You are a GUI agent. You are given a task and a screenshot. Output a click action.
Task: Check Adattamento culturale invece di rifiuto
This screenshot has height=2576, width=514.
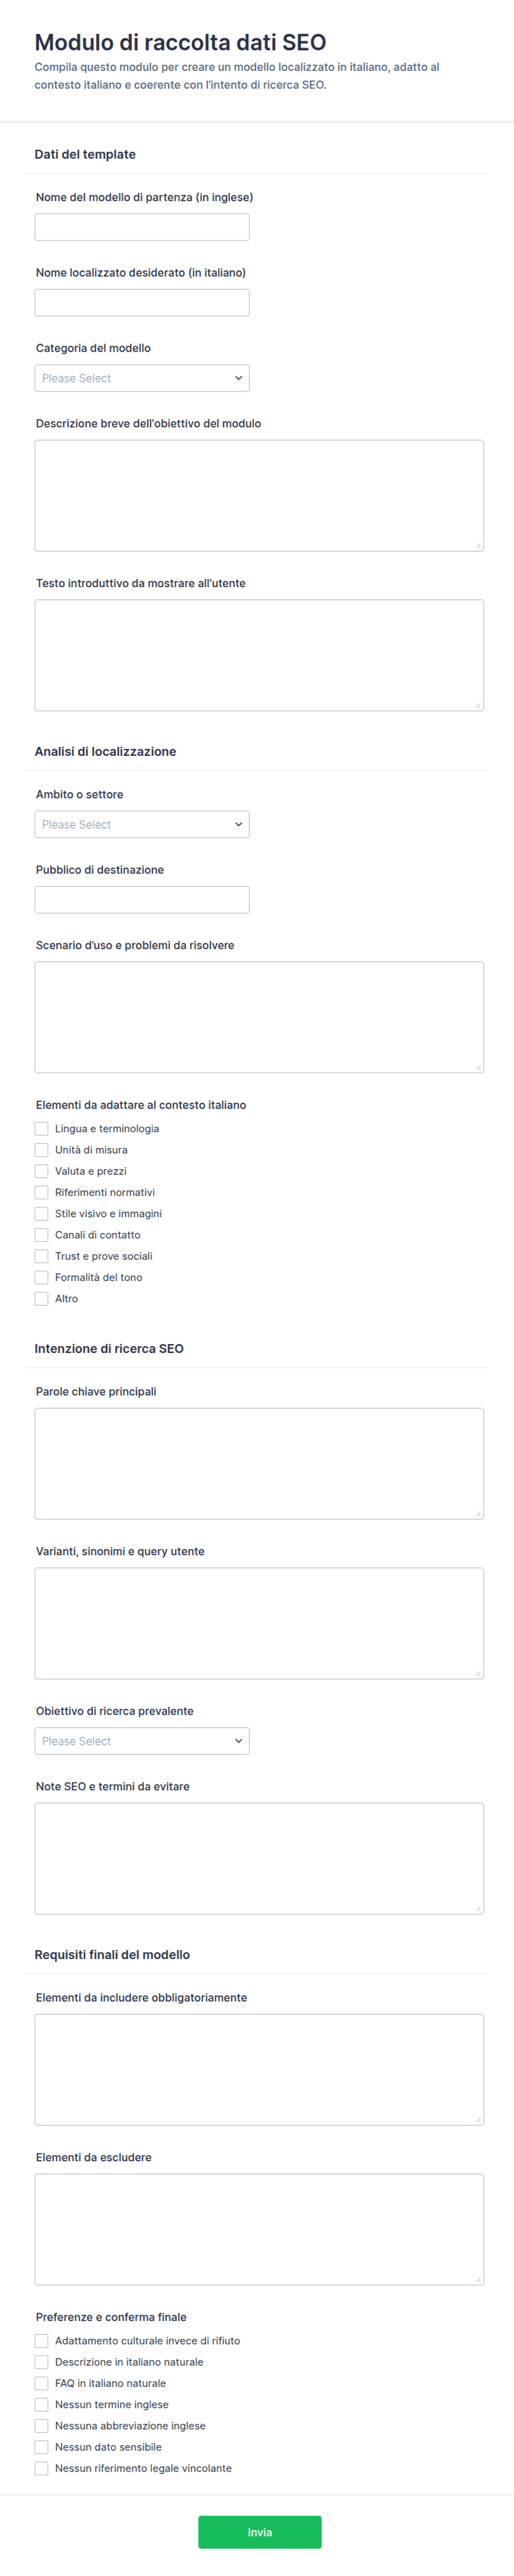point(41,2340)
